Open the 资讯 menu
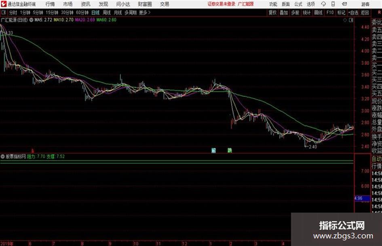 (86, 4)
